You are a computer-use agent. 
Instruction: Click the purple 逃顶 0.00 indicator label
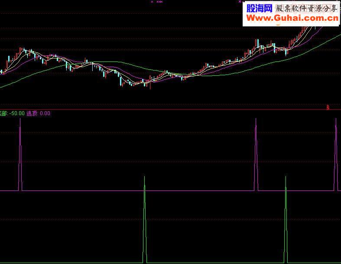(x=38, y=113)
